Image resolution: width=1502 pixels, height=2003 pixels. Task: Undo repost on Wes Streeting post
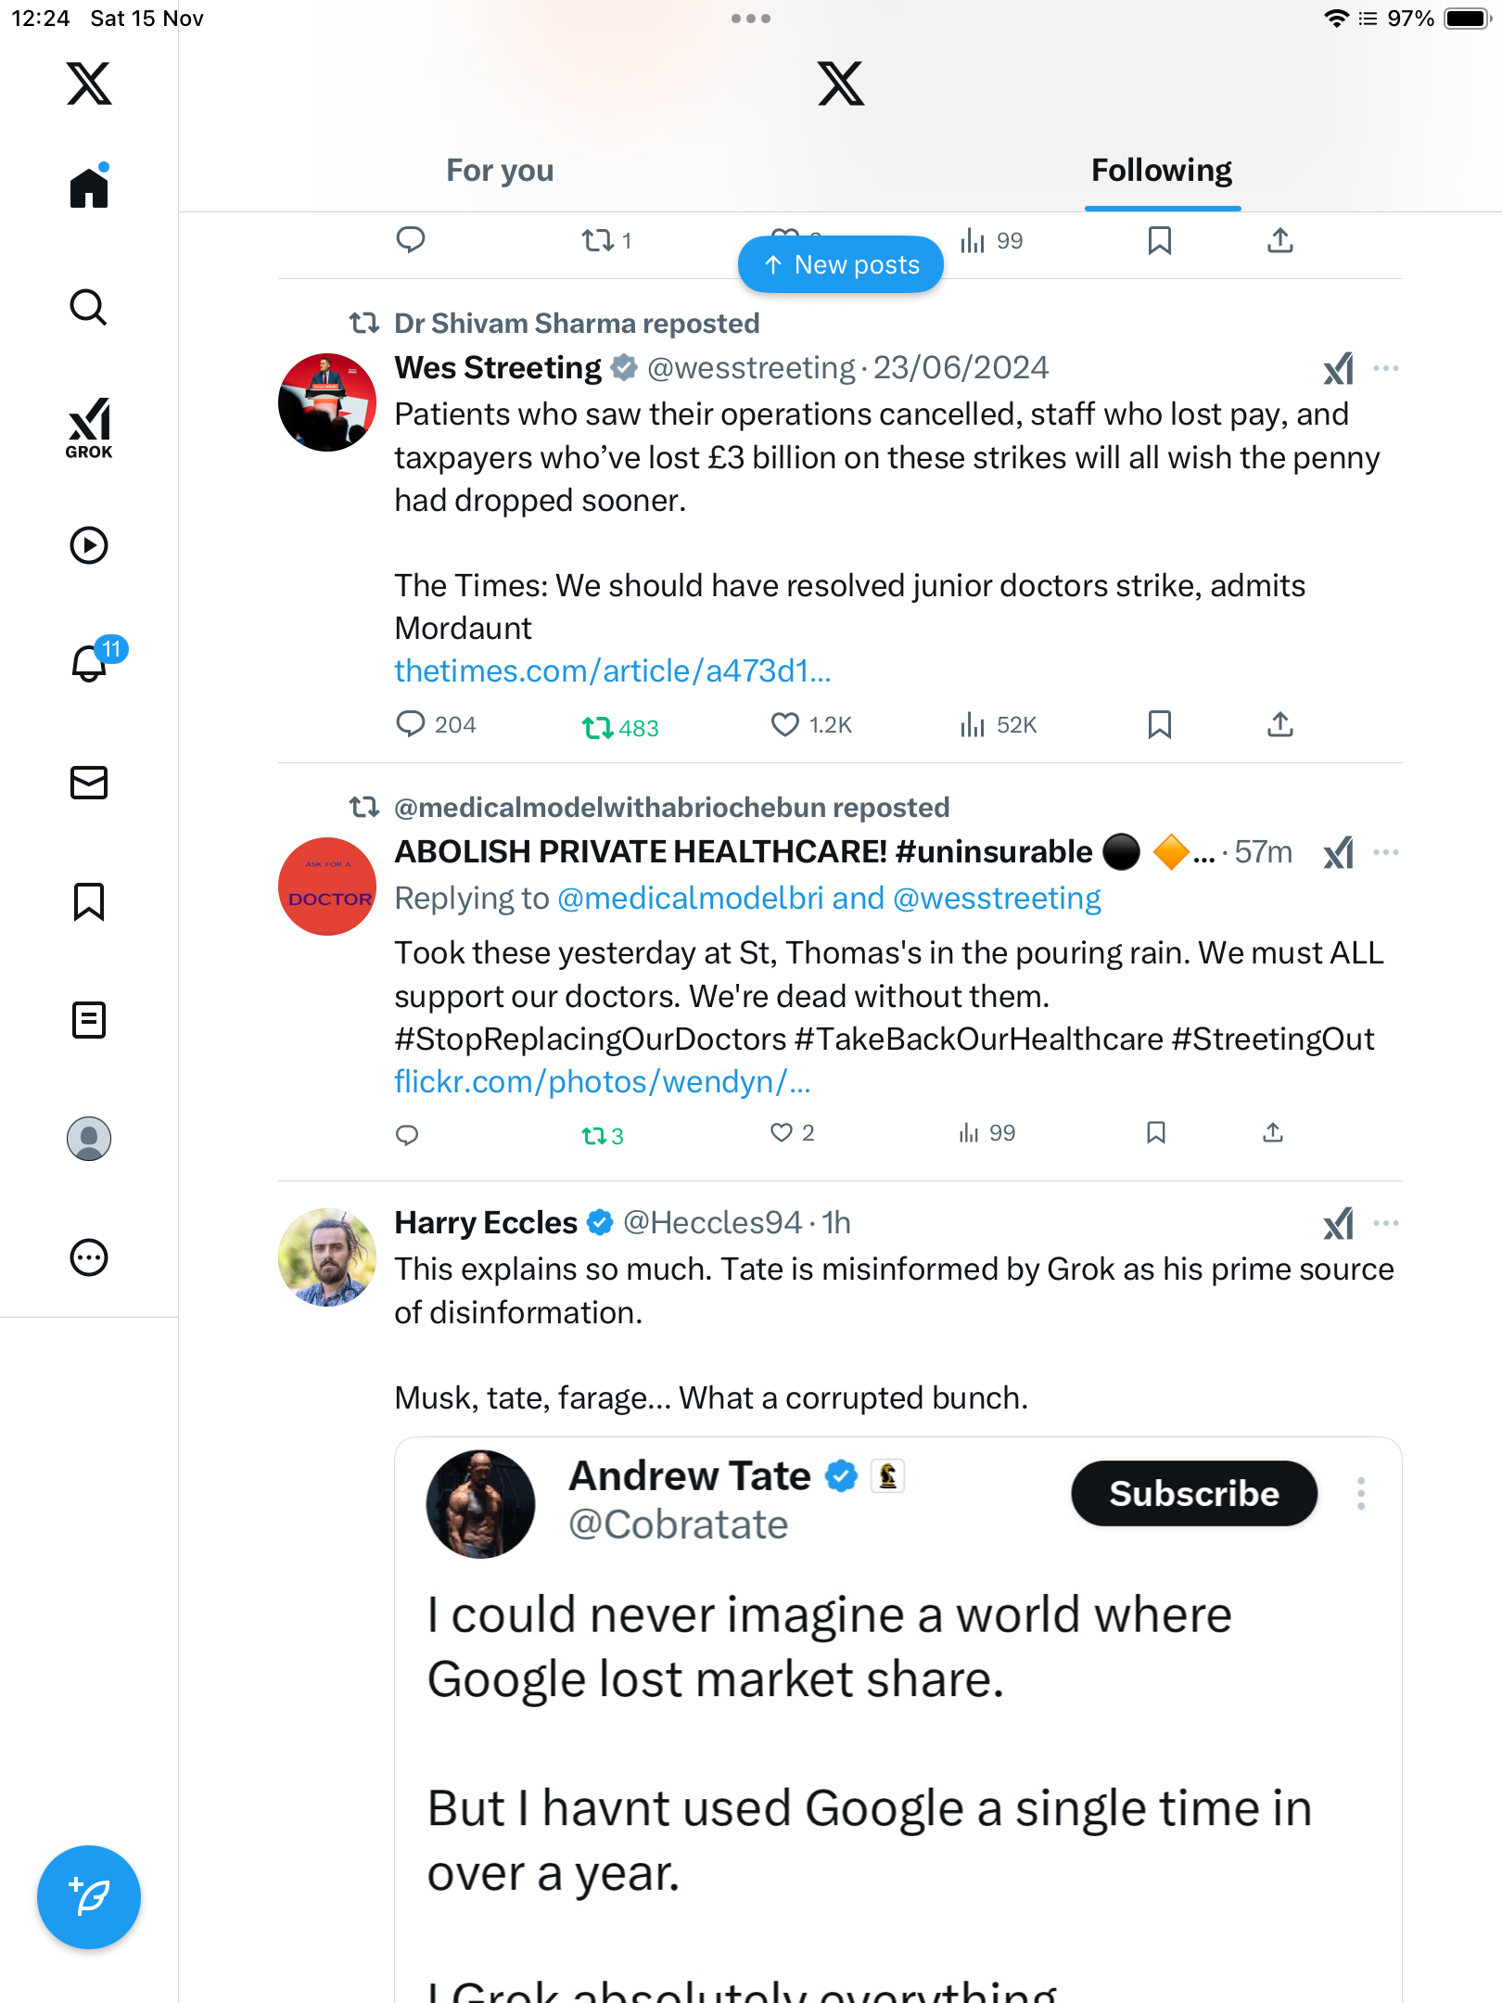click(598, 727)
